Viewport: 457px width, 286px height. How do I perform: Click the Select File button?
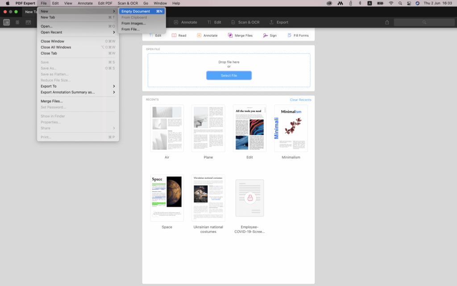coord(228,75)
